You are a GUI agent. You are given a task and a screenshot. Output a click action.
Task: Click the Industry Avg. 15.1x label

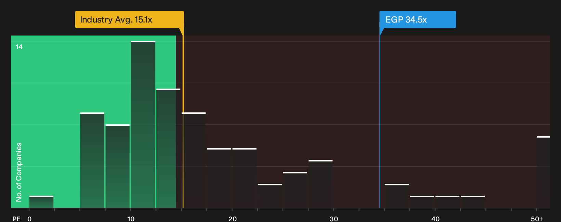tap(129, 19)
